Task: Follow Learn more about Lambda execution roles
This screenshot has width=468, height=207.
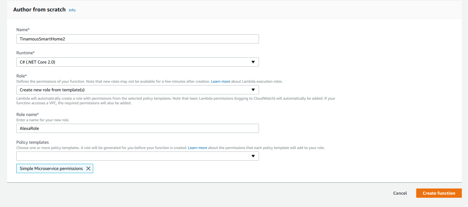Action: pyautogui.click(x=220, y=81)
